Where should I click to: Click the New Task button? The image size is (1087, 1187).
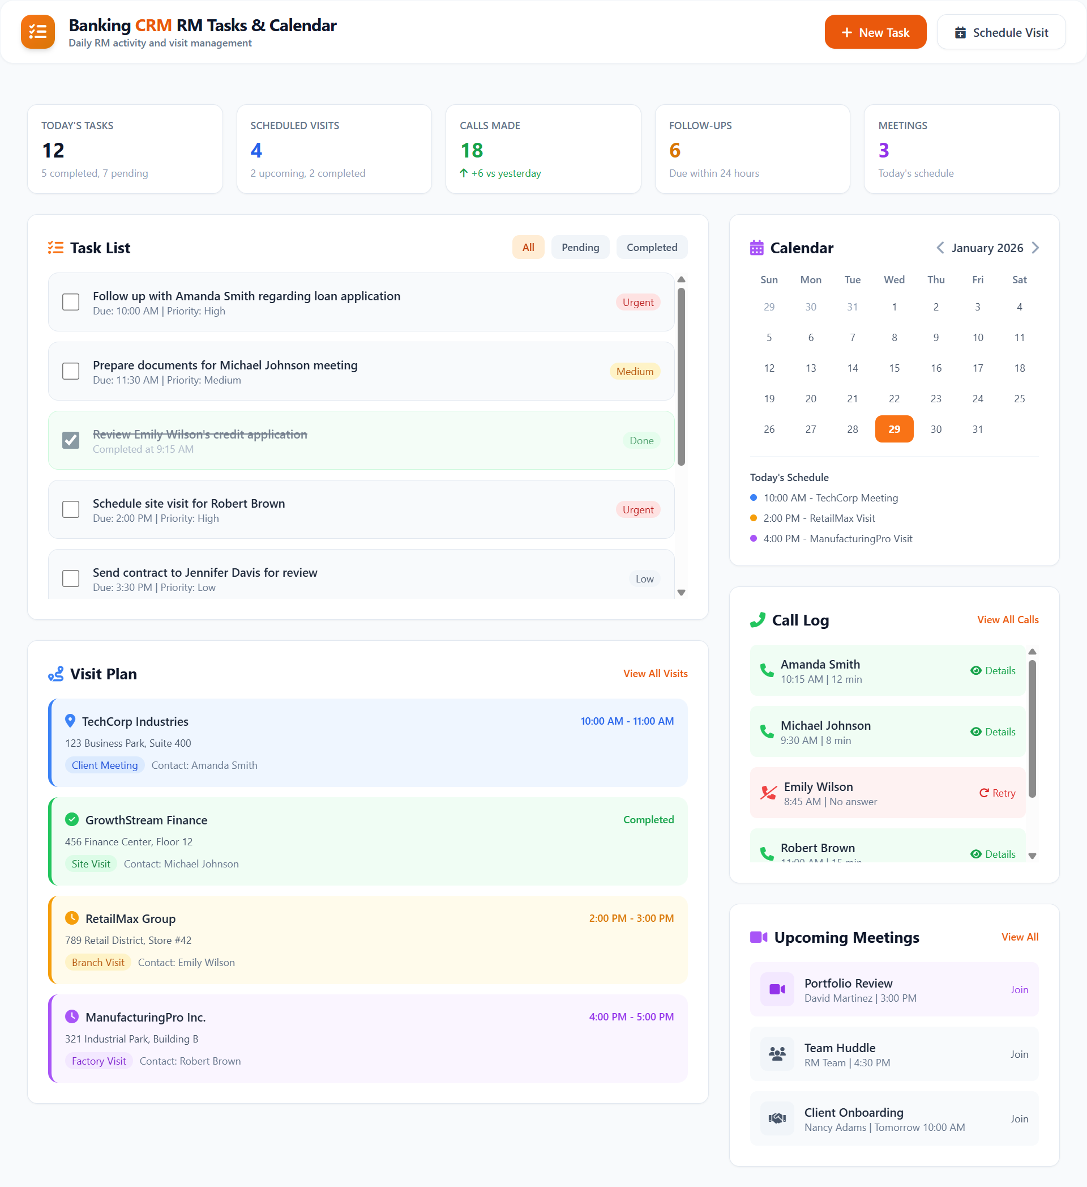(x=875, y=32)
